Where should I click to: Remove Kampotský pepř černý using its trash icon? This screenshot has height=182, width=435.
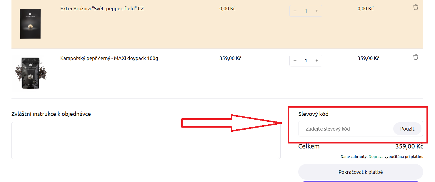(x=416, y=57)
